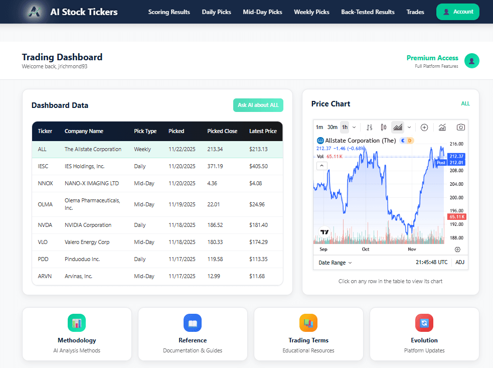Open the chart style dropdown chevron
This screenshot has height=368, width=493.
[x=409, y=127]
